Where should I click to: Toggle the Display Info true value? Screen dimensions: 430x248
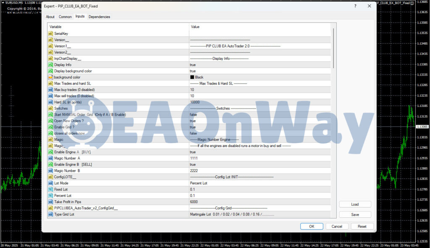260,65
